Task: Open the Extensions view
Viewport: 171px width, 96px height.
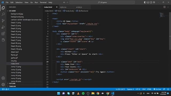Action: point(3,34)
